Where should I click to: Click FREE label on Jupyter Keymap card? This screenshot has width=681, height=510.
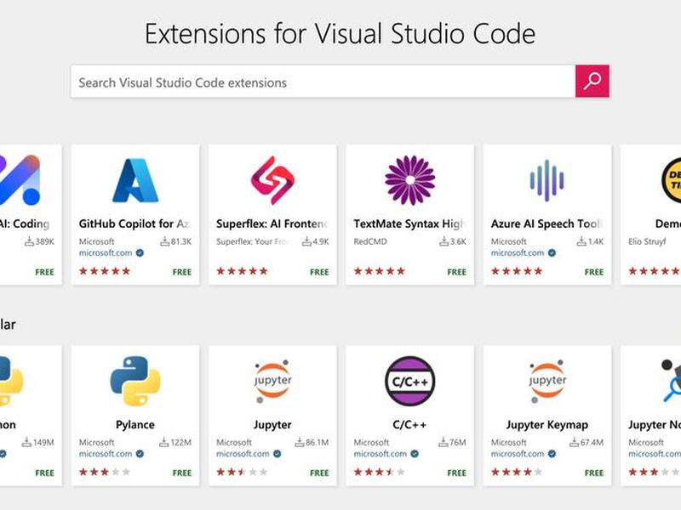pyautogui.click(x=593, y=473)
